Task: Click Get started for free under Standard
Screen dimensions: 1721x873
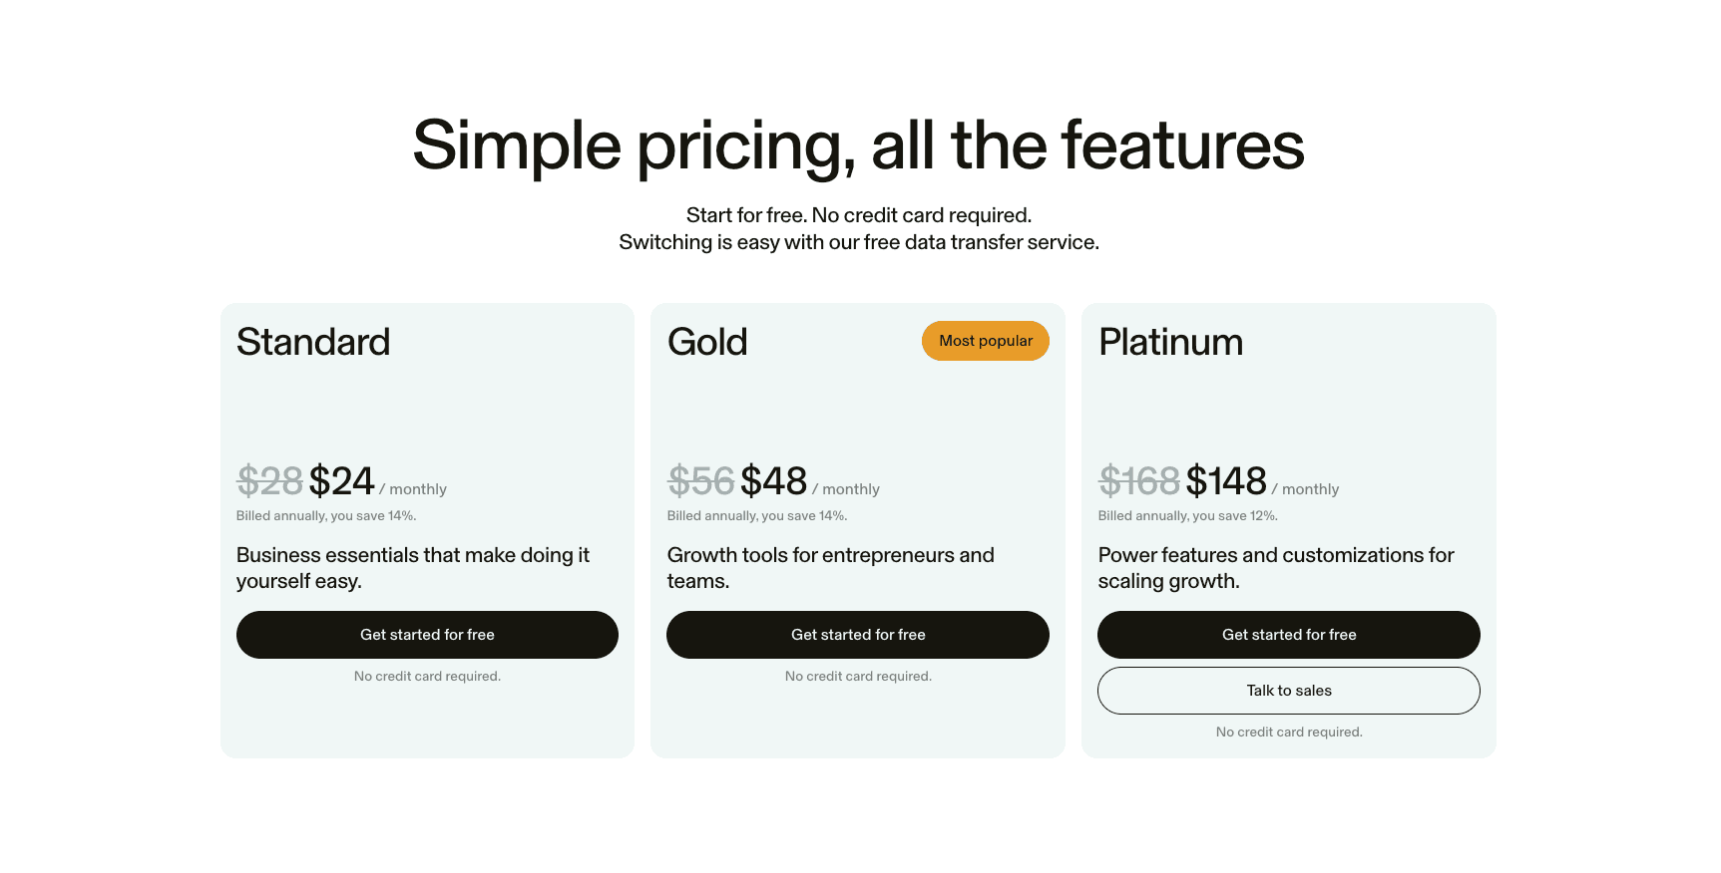Action: pyautogui.click(x=427, y=635)
